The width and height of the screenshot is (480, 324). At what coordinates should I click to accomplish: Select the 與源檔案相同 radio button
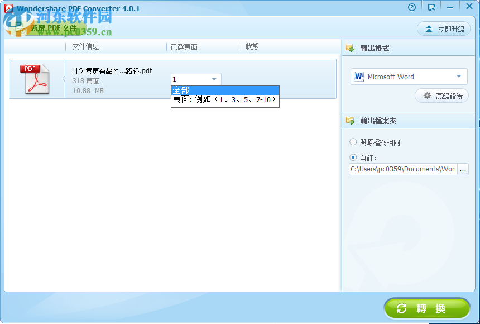353,142
